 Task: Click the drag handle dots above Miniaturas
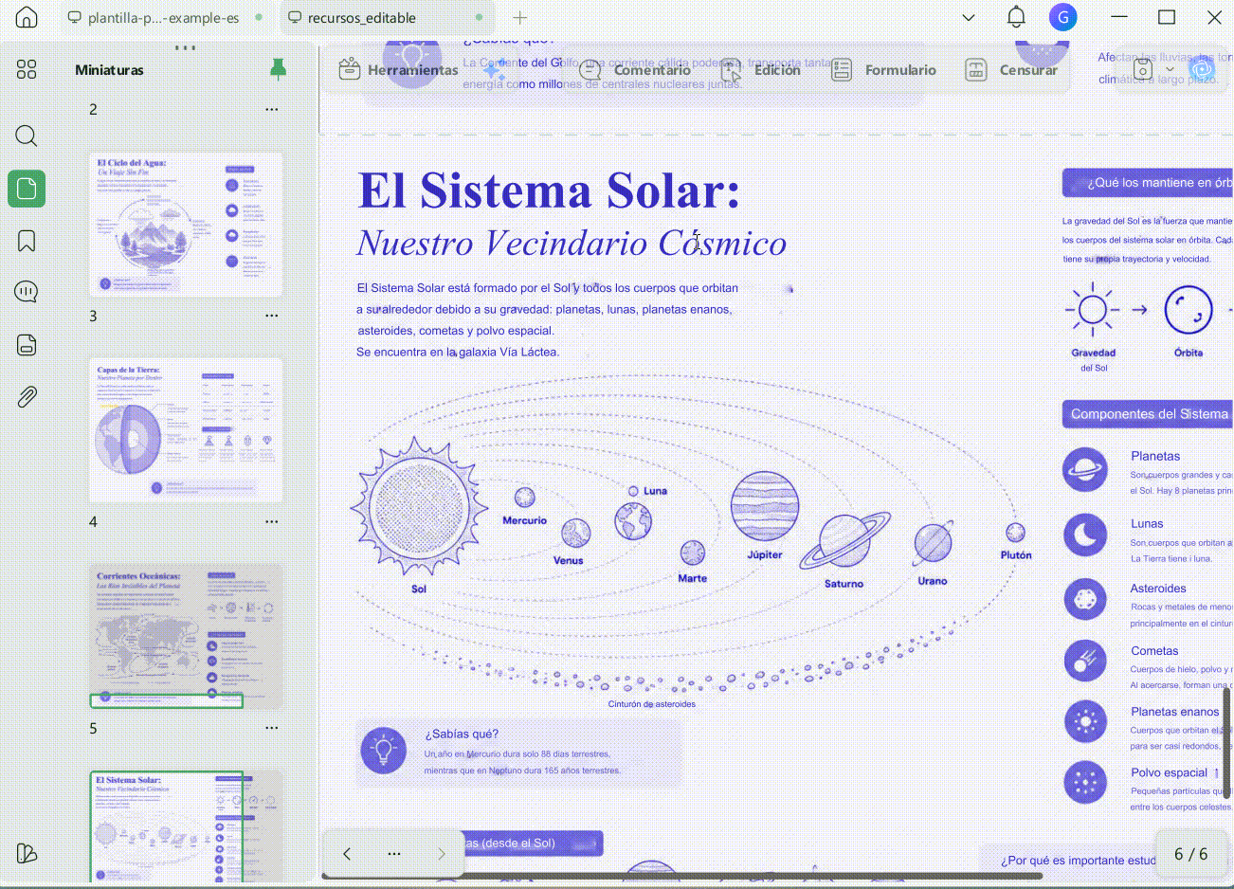[x=186, y=47]
